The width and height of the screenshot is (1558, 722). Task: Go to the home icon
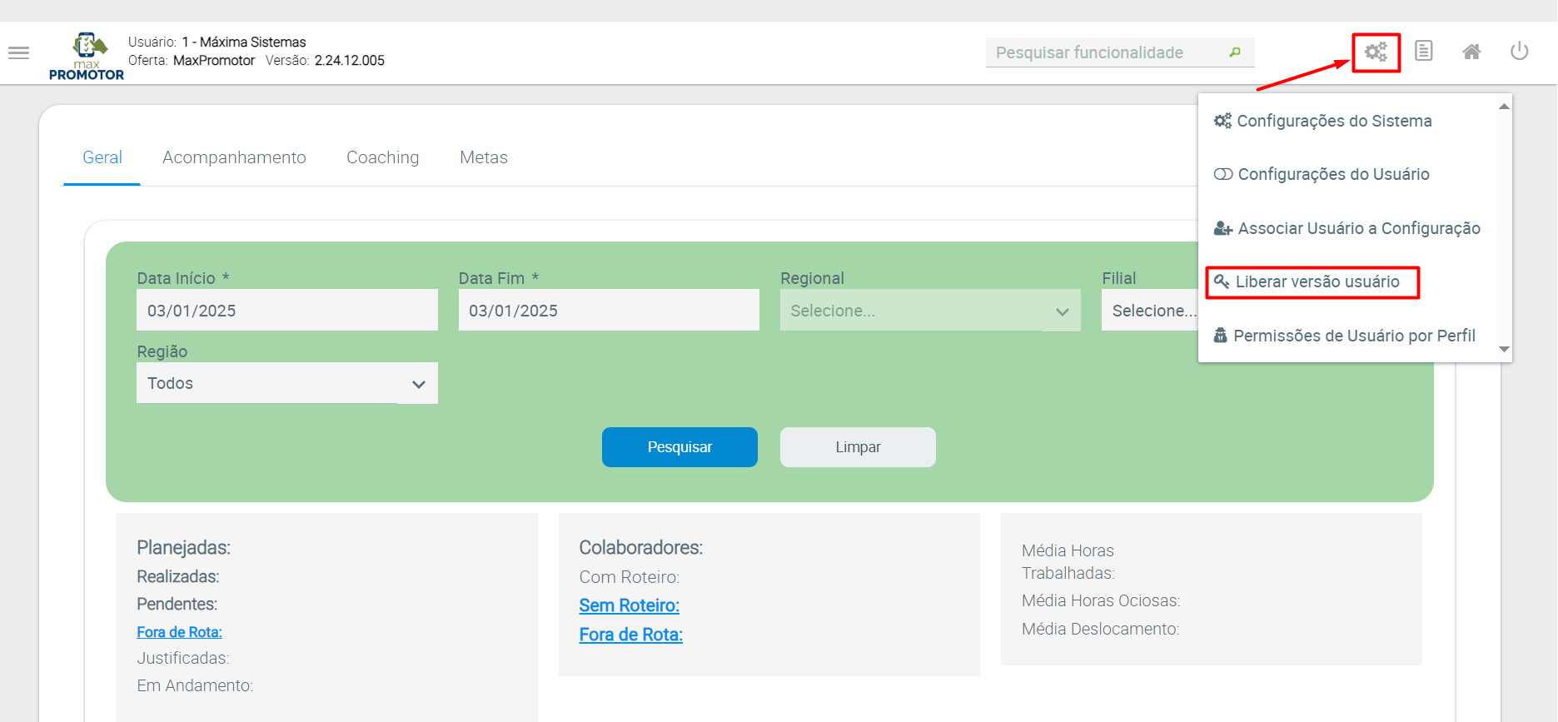click(1471, 52)
